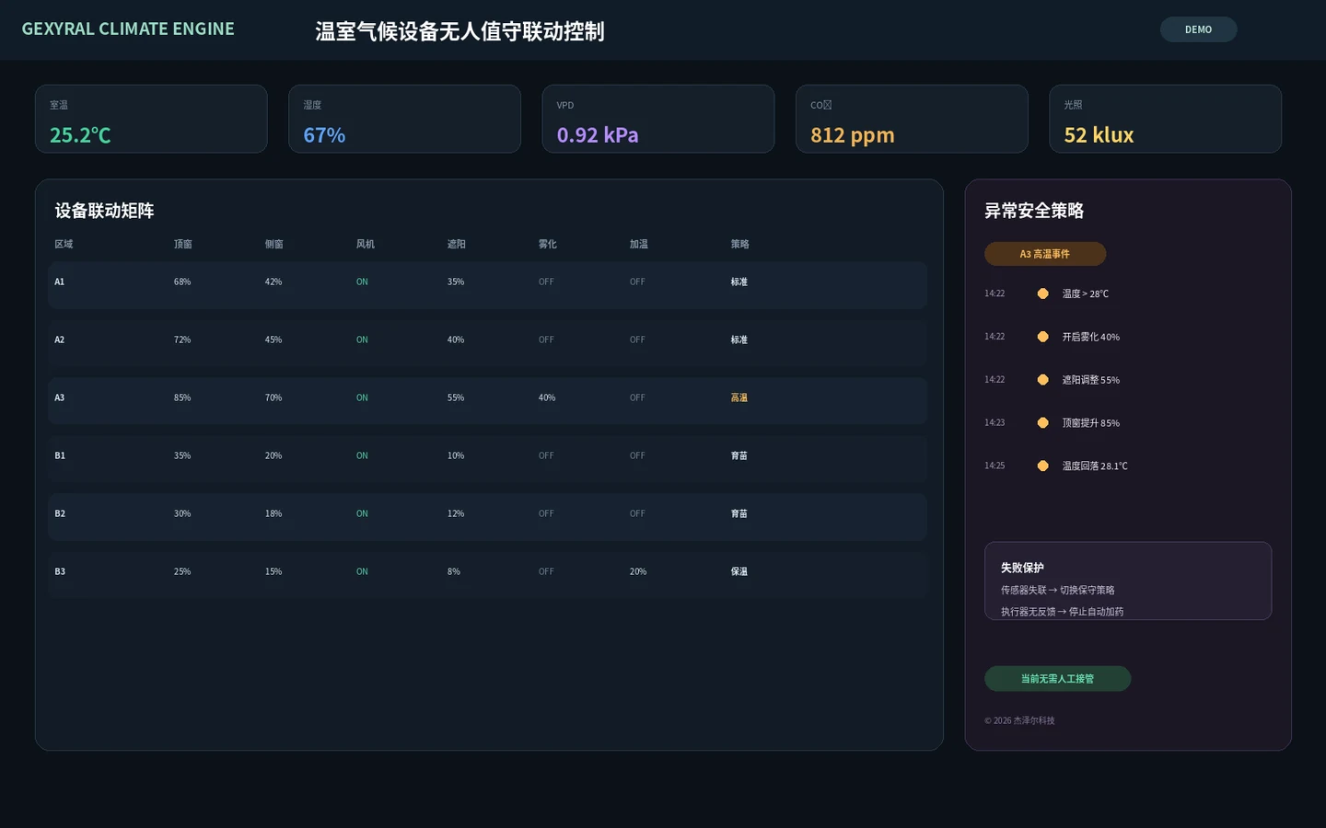Select the 顶窗提升 85% event dot

(1042, 423)
